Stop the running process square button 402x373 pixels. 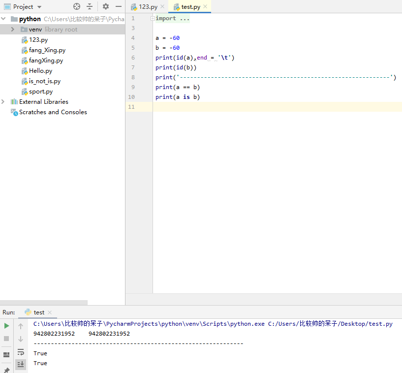coord(6,339)
